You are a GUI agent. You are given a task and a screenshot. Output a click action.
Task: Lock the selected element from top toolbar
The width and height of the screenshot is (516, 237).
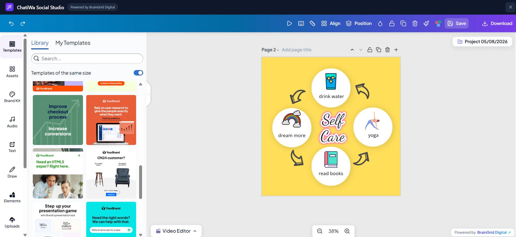tap(392, 23)
